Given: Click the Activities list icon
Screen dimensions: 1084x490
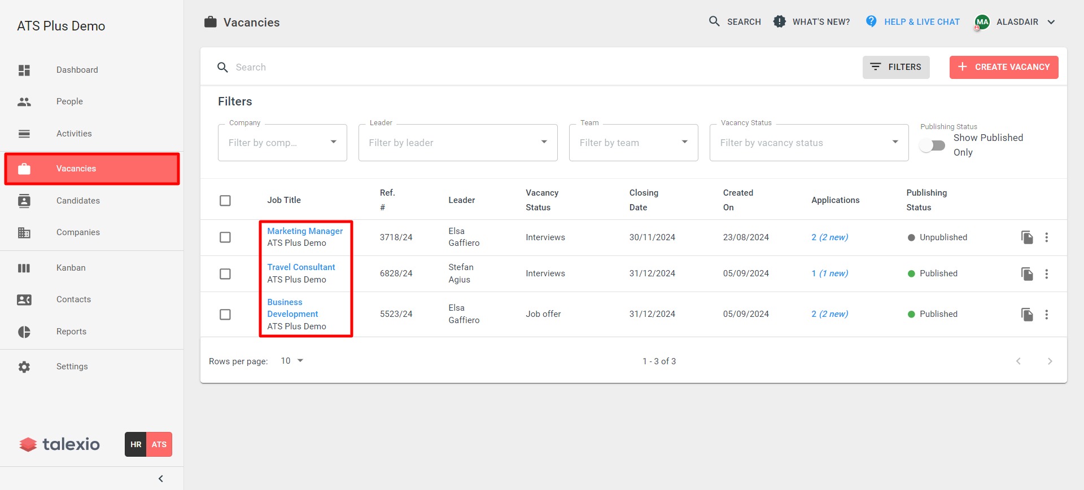Looking at the screenshot, I should [24, 134].
